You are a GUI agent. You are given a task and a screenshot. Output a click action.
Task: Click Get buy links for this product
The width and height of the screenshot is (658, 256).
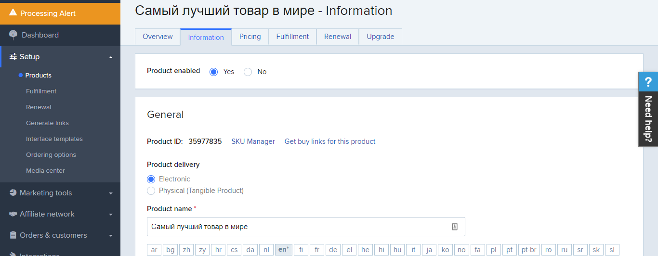330,141
